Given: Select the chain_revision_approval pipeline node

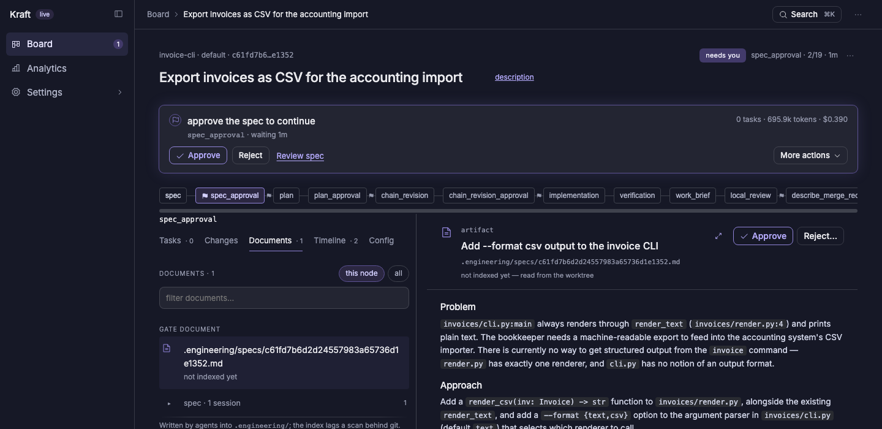Looking at the screenshot, I should point(488,196).
